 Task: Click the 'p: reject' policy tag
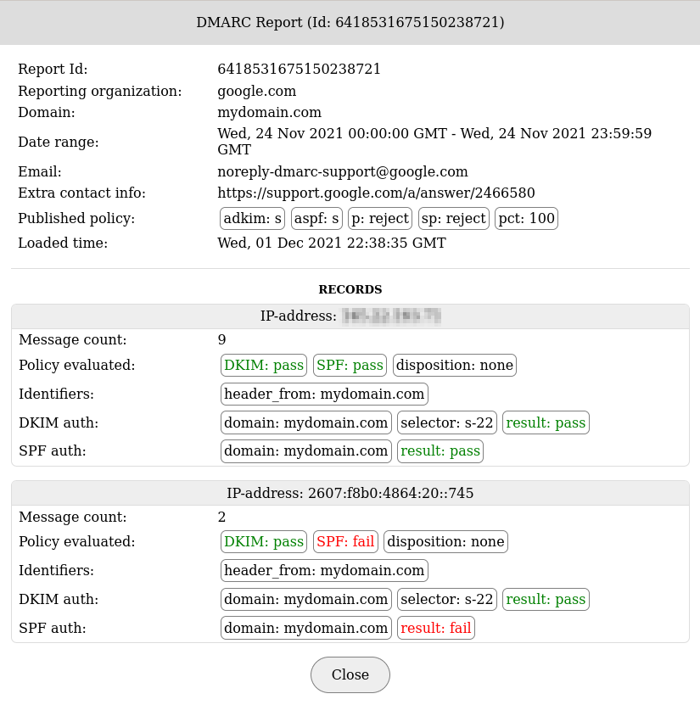pyautogui.click(x=380, y=219)
